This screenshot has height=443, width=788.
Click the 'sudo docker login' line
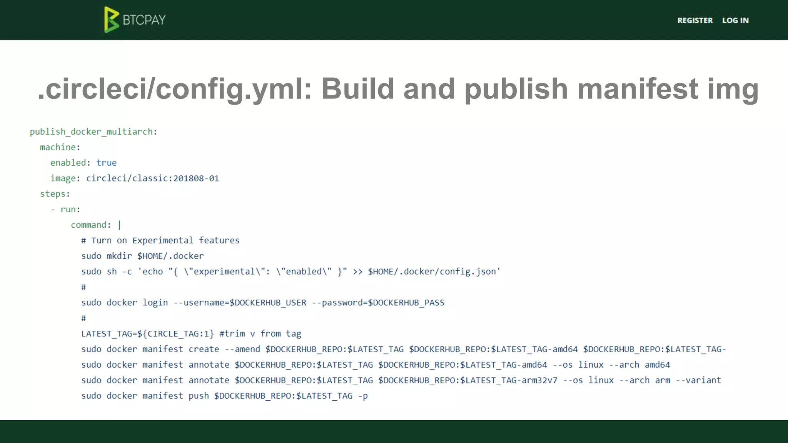tap(263, 303)
